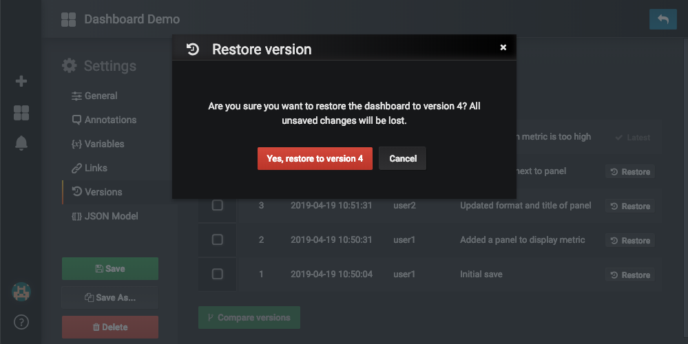
Task: Close the Restore version dialog with X
Action: click(x=503, y=47)
